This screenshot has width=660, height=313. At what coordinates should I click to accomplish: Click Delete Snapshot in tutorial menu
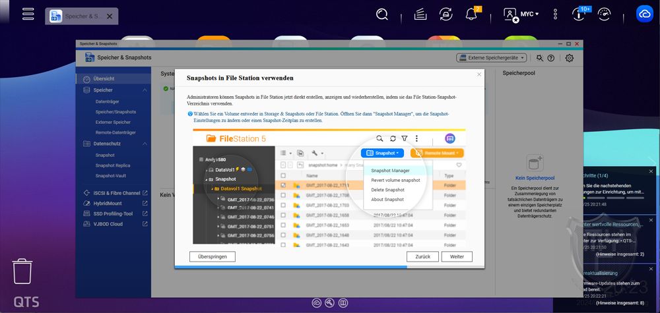point(387,190)
